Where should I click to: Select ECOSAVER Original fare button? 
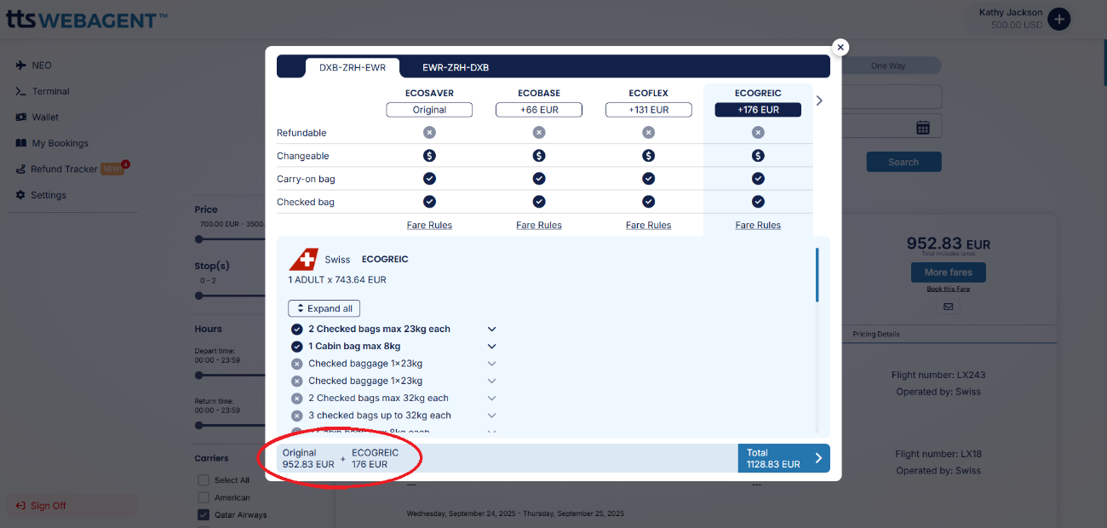point(429,110)
